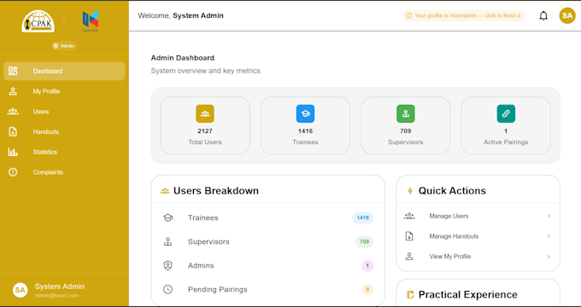The height and width of the screenshot is (307, 581).
Task: Click the Manage Handouts file icon
Action: click(409, 236)
